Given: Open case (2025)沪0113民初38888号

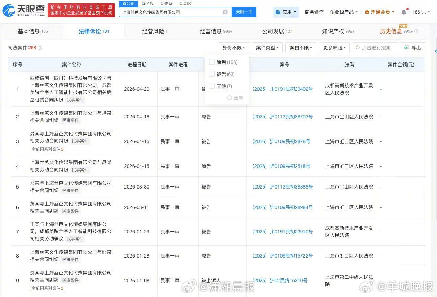Looking at the screenshot, I should (x=283, y=187).
